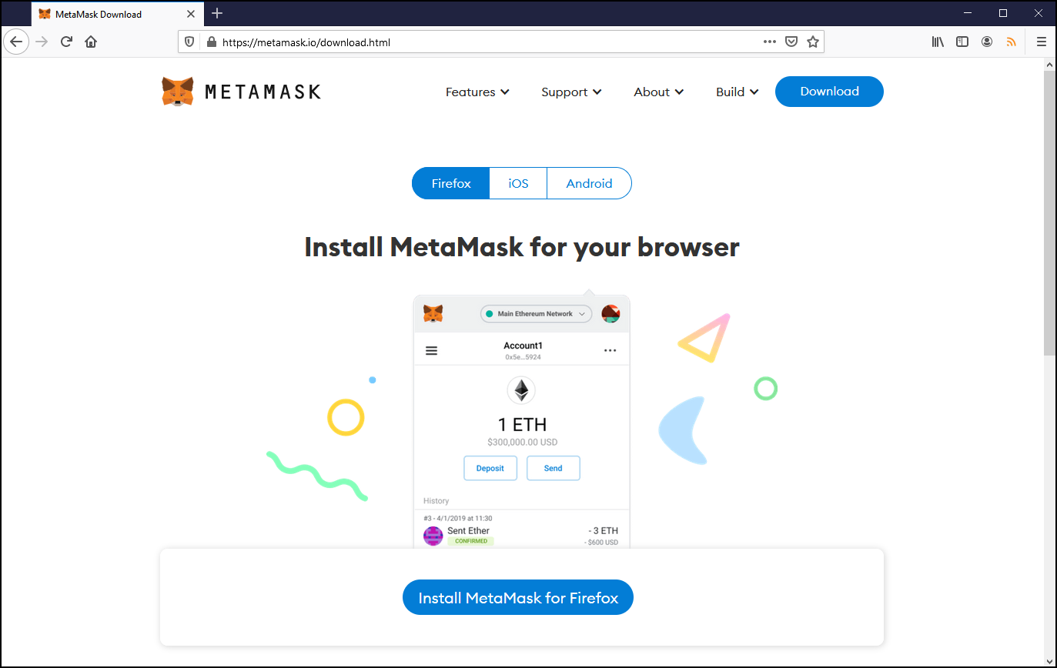Click Install MetaMask for Firefox button
The width and height of the screenshot is (1057, 668).
518,598
